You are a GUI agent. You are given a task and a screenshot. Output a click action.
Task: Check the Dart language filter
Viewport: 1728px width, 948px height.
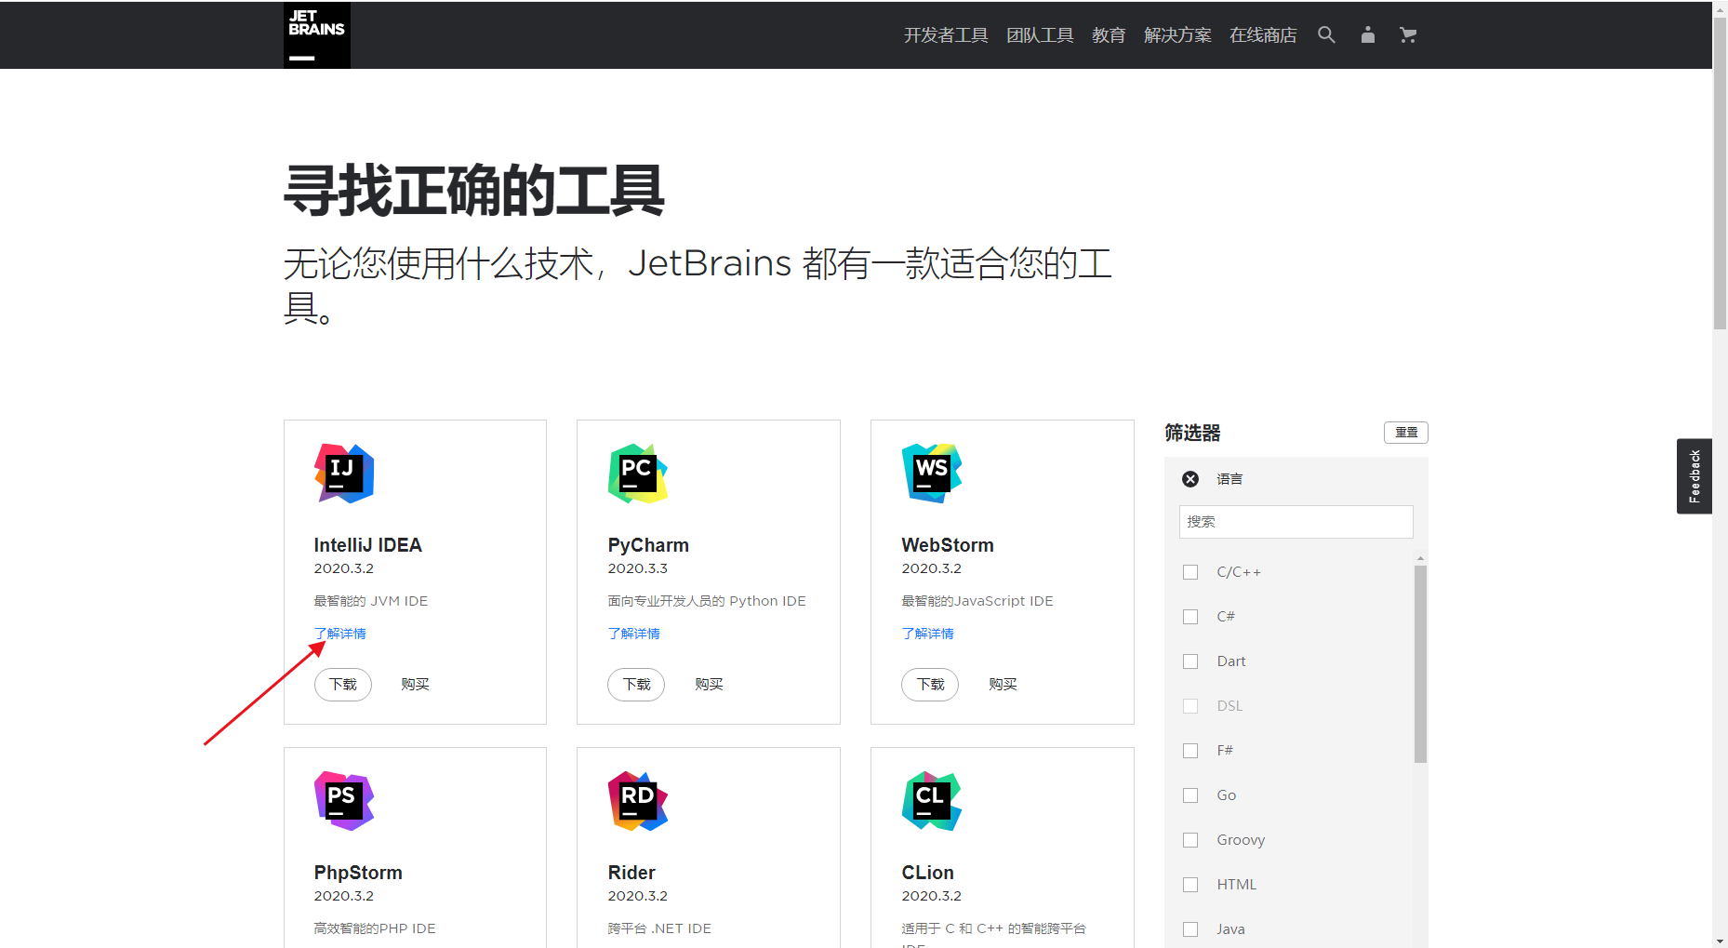pyautogui.click(x=1190, y=661)
